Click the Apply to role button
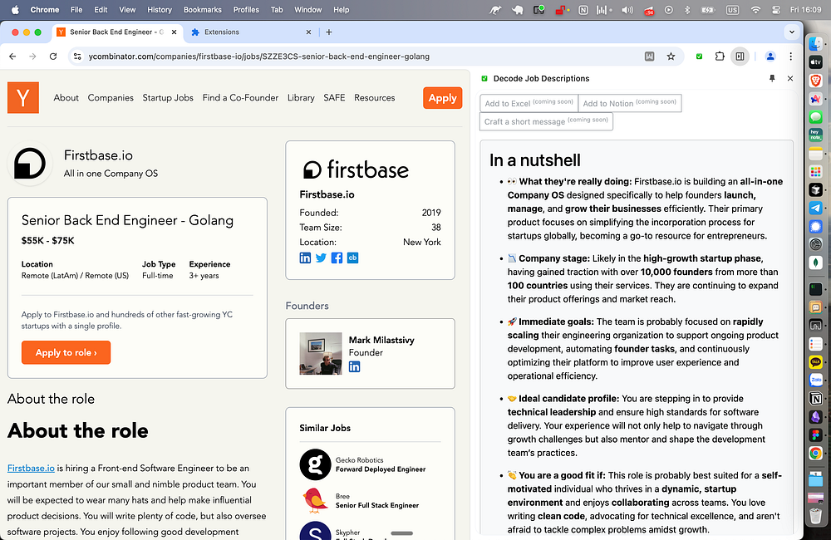 [x=66, y=352]
